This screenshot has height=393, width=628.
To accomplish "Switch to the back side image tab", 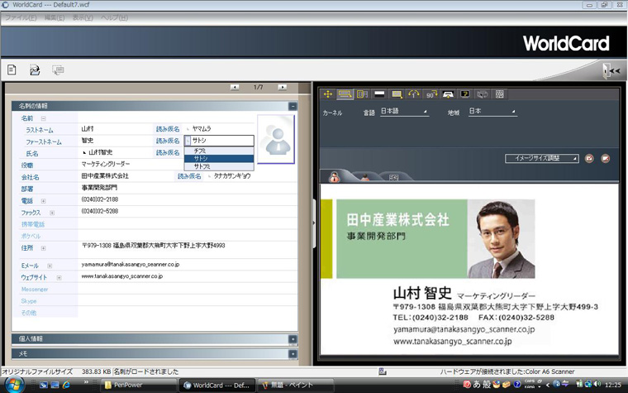I will click(365, 177).
